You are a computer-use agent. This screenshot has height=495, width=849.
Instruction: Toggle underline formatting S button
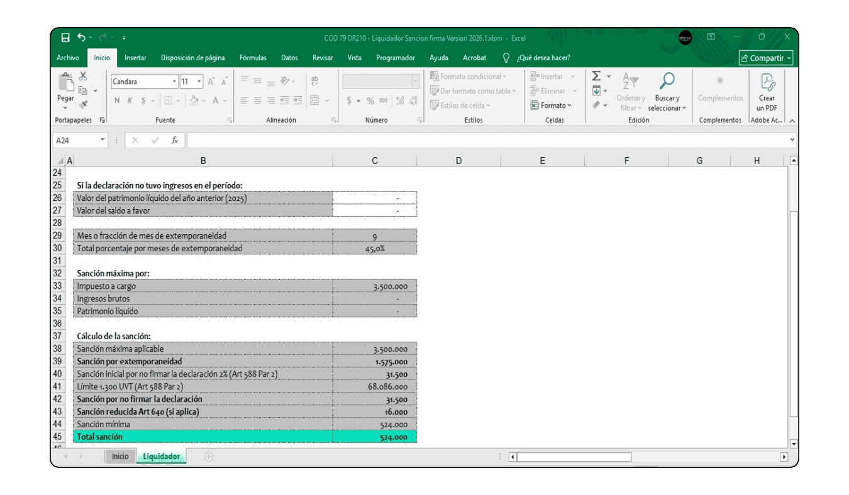point(143,101)
